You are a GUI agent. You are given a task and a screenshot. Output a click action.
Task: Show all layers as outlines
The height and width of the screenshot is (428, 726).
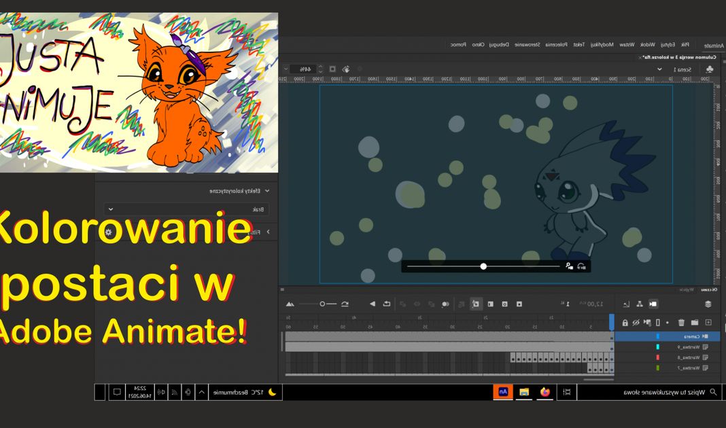tap(658, 323)
